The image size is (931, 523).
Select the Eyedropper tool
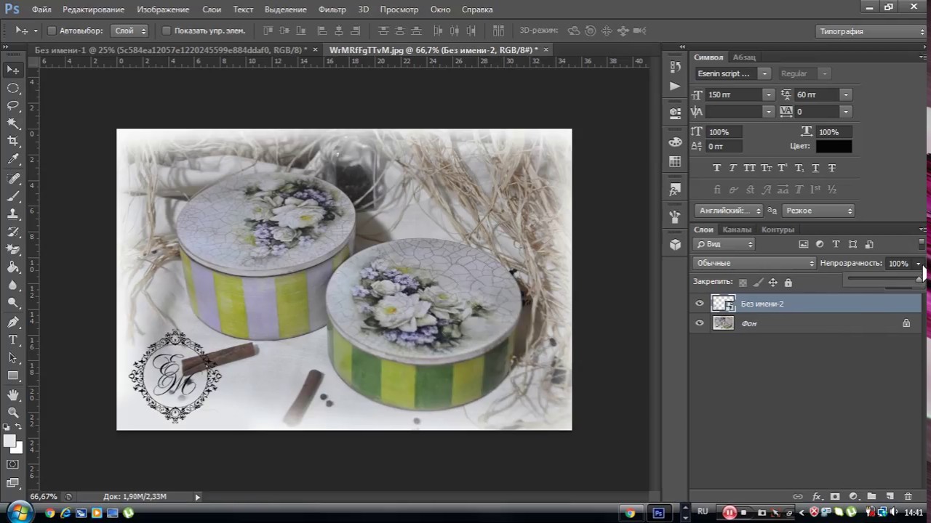(13, 159)
